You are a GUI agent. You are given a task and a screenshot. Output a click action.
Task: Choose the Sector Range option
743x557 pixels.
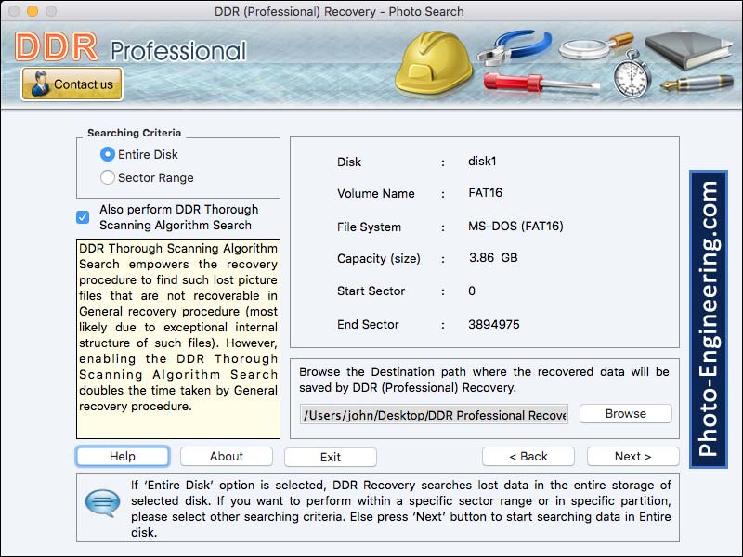pyautogui.click(x=107, y=177)
